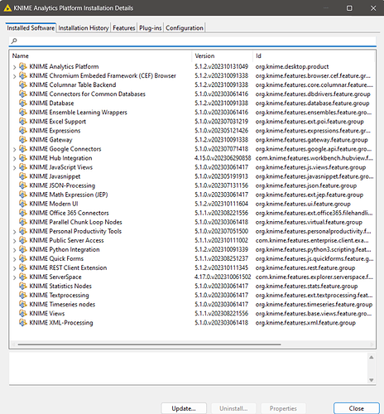Viewport: 384px width, 414px height.
Task: Click the KNIME Textprocessing feature icon
Action: pyautogui.click(x=23, y=295)
